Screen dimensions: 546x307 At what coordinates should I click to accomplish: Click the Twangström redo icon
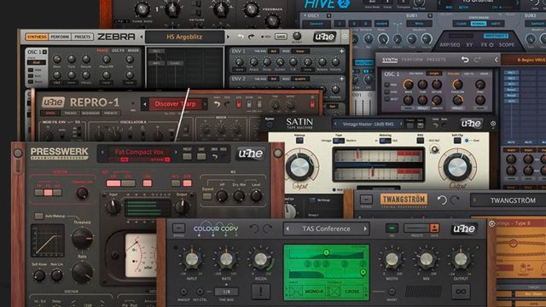tap(455, 200)
